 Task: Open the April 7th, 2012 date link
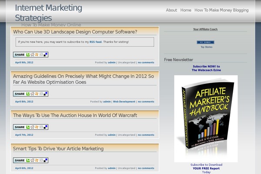24,135
